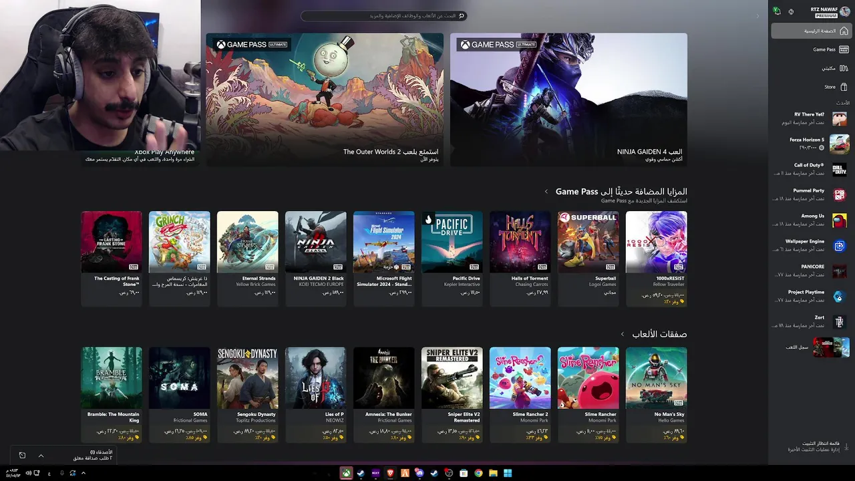Viewport: 855px width, 481px height.
Task: Open Bramble: The Mountain King deal tile
Action: click(x=112, y=394)
